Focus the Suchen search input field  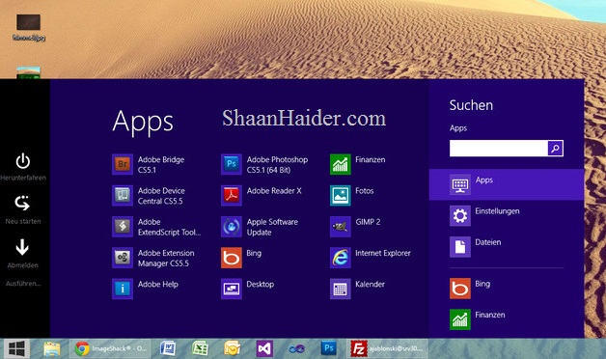click(499, 149)
